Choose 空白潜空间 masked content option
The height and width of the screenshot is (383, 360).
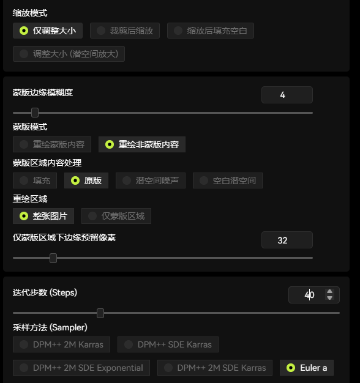(x=228, y=180)
